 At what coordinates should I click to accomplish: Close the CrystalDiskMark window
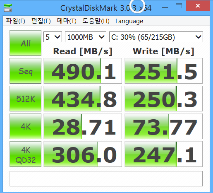click(198, 6)
